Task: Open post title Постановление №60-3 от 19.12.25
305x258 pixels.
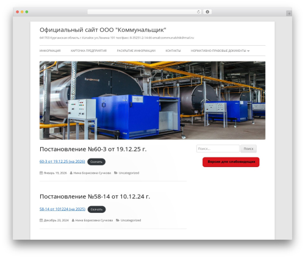Action: click(93, 149)
